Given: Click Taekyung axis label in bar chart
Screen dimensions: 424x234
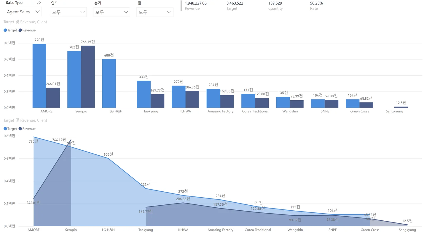Looking at the screenshot, I should (151, 111).
